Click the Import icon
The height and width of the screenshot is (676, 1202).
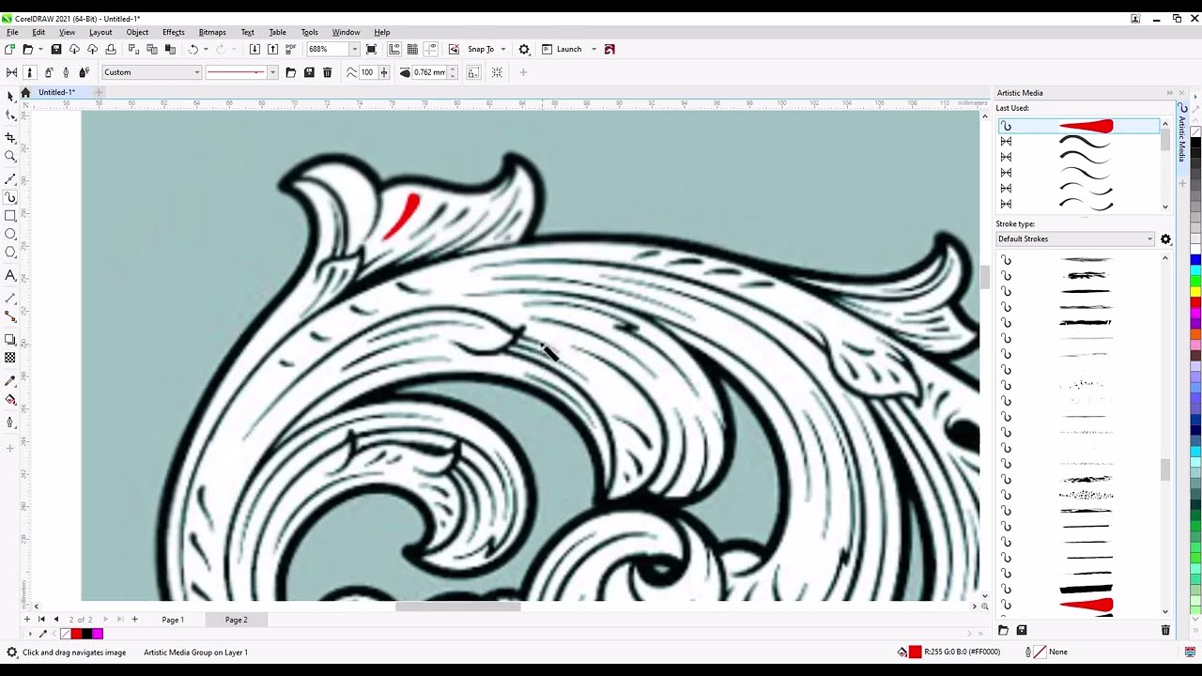[x=254, y=49]
